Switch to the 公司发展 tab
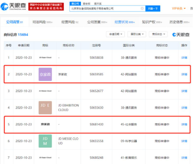 (97, 22)
